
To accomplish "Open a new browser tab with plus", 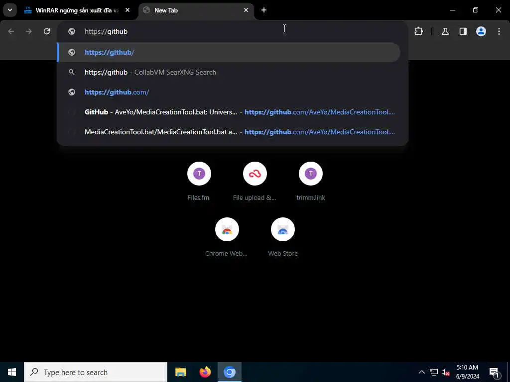I will pyautogui.click(x=264, y=10).
